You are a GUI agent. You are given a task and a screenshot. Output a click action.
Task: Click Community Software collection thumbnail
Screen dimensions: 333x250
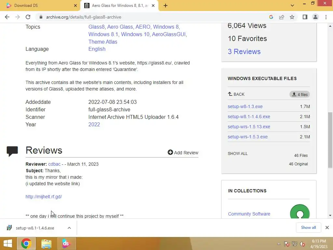(300, 212)
